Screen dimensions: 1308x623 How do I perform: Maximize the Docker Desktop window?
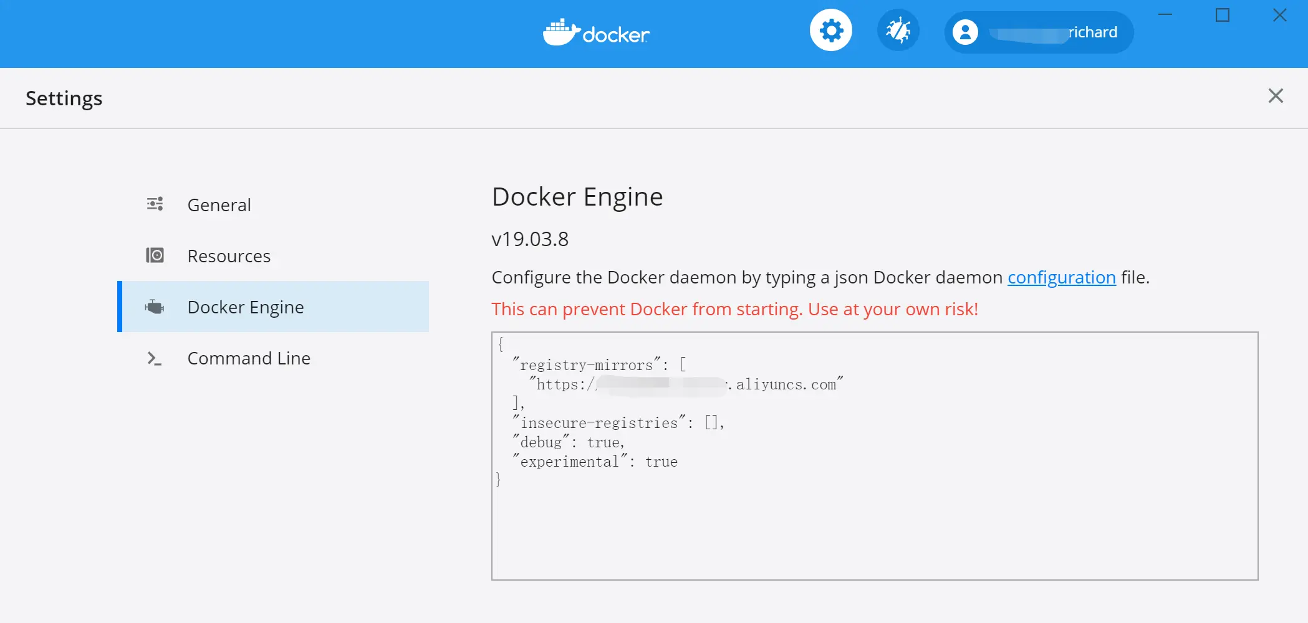click(x=1223, y=15)
